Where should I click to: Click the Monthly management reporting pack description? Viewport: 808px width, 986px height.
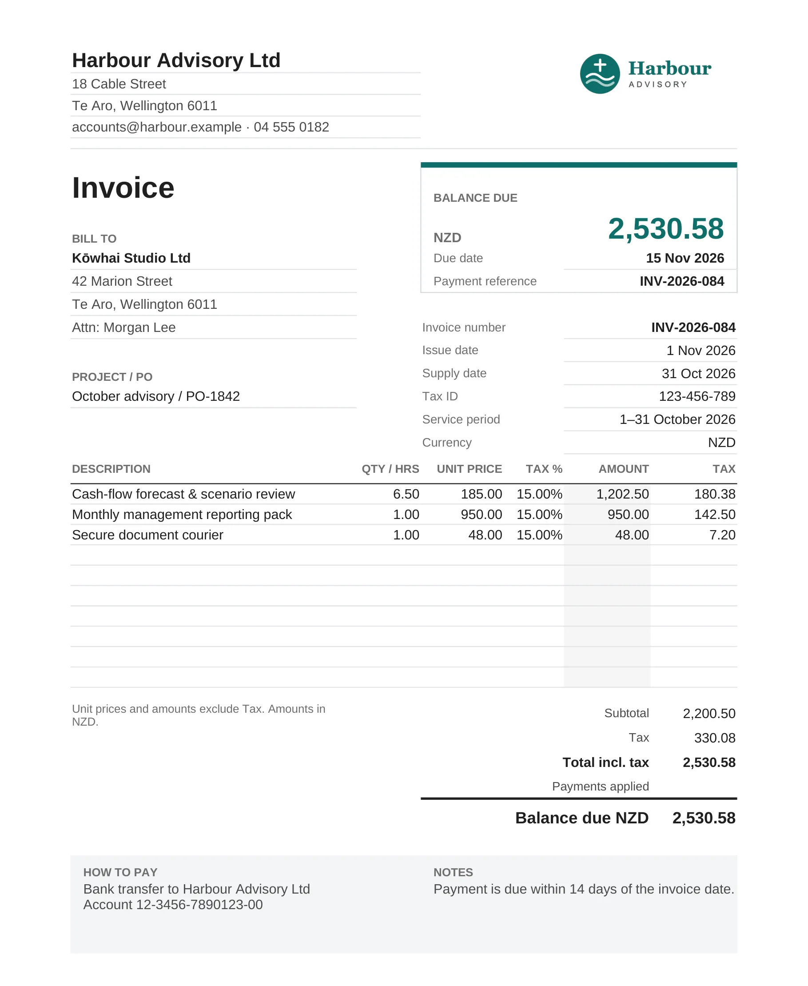coord(182,515)
